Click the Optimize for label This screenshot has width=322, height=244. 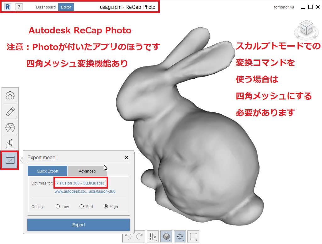[x=42, y=183]
